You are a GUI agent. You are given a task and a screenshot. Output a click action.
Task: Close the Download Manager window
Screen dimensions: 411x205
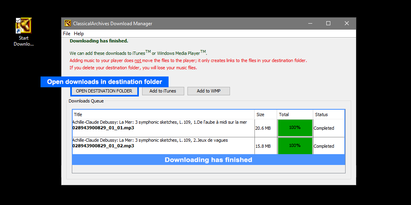[x=346, y=24]
